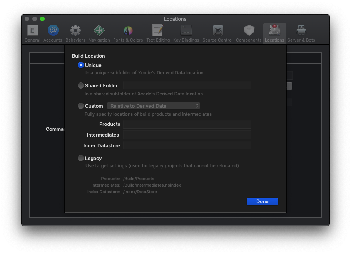Click the Shared Folder text field
This screenshot has height=254, width=351.
coord(187,85)
